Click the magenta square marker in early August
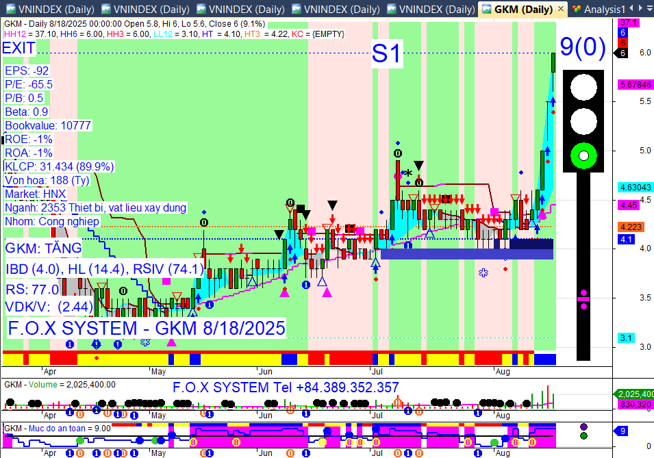 pos(494,212)
